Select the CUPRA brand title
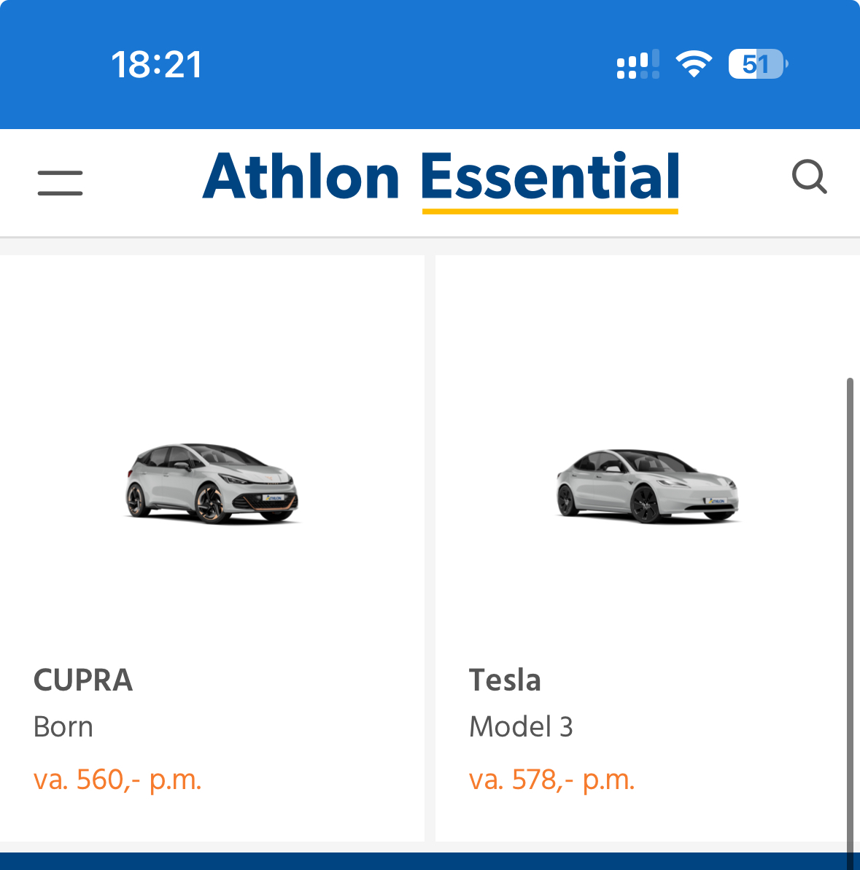The height and width of the screenshot is (870, 860). 83,680
